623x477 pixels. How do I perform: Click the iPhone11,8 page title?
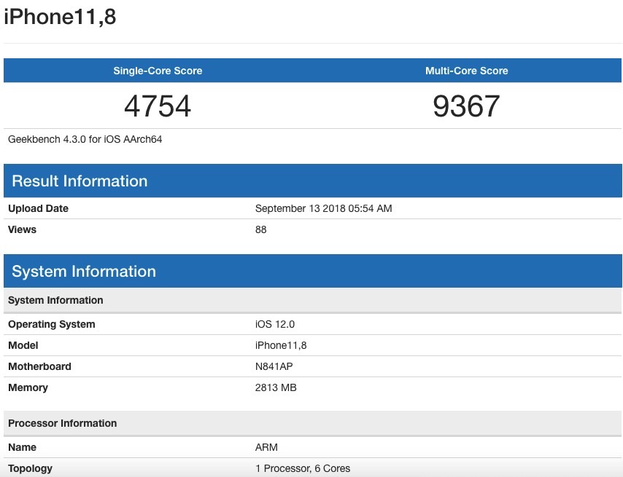pos(60,17)
